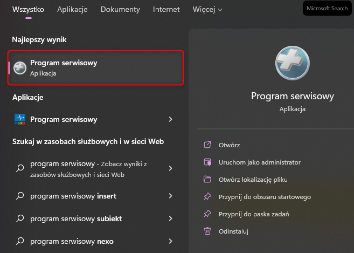Click the nexo Program serwisowy app icon
This screenshot has height=253, width=354.
tap(20, 119)
